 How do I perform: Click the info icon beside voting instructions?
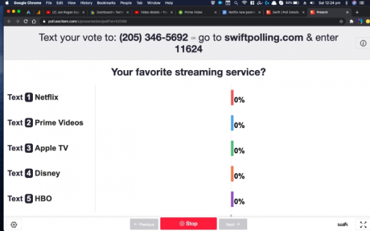363,43
